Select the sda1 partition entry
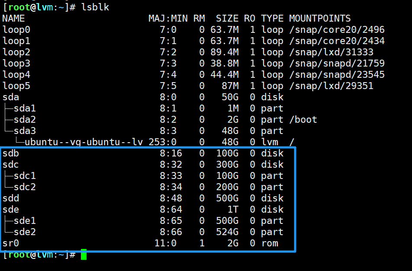Viewport: 412px width, 271px height. (25, 108)
